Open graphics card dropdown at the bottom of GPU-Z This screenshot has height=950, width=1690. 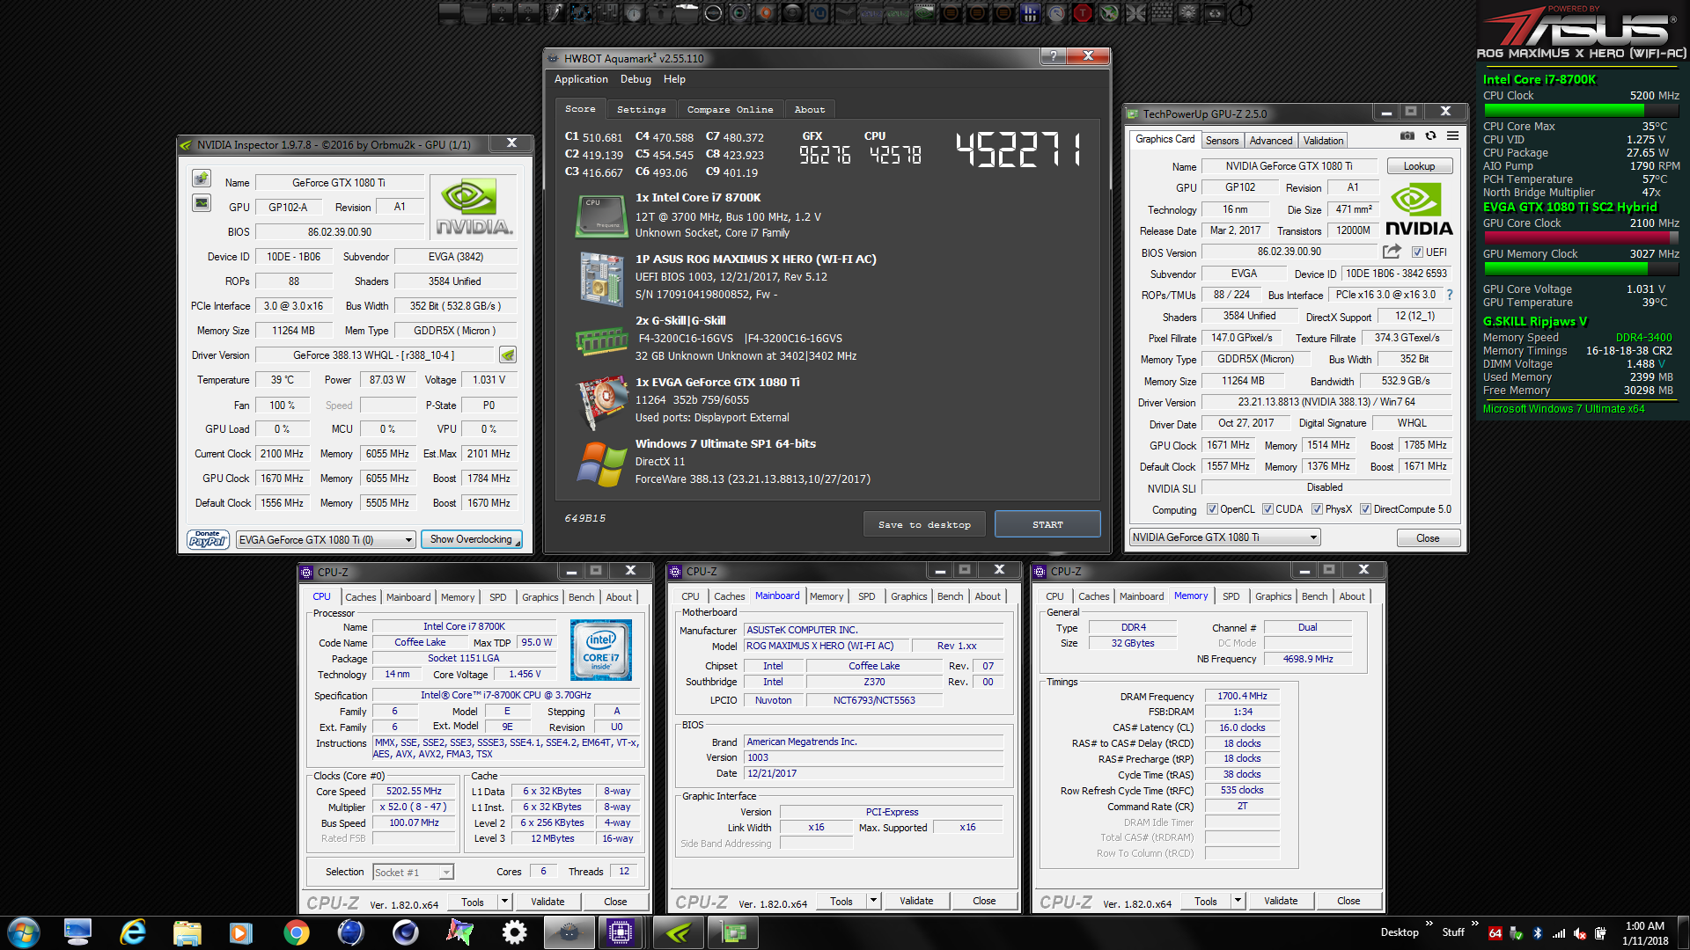pyautogui.click(x=1224, y=537)
